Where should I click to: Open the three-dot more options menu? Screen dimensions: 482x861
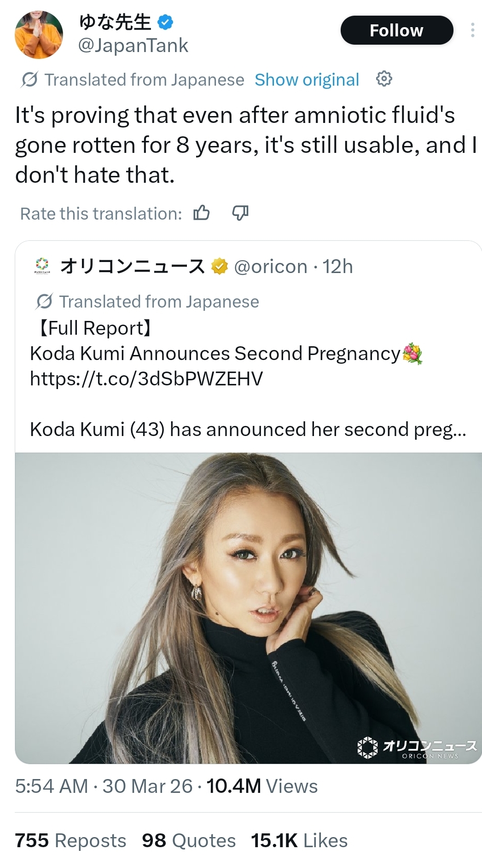[x=472, y=30]
